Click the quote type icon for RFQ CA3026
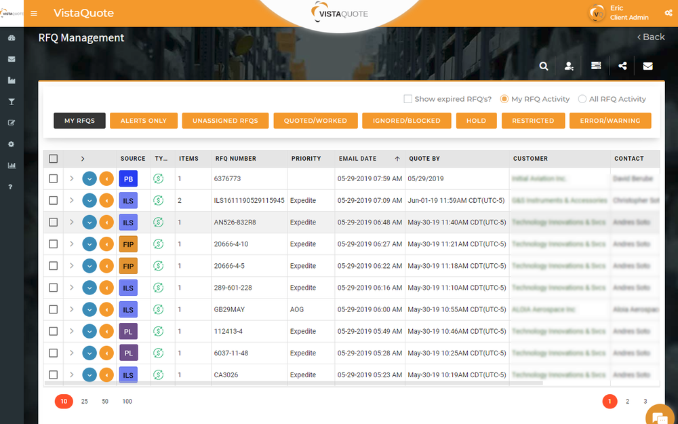Screen dimensions: 678x424 [x=158, y=374]
